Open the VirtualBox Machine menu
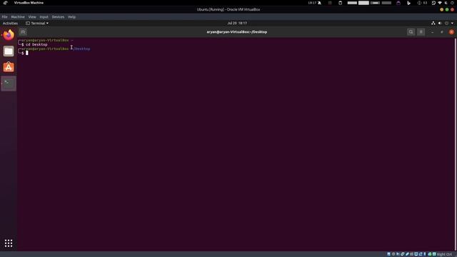 point(18,17)
